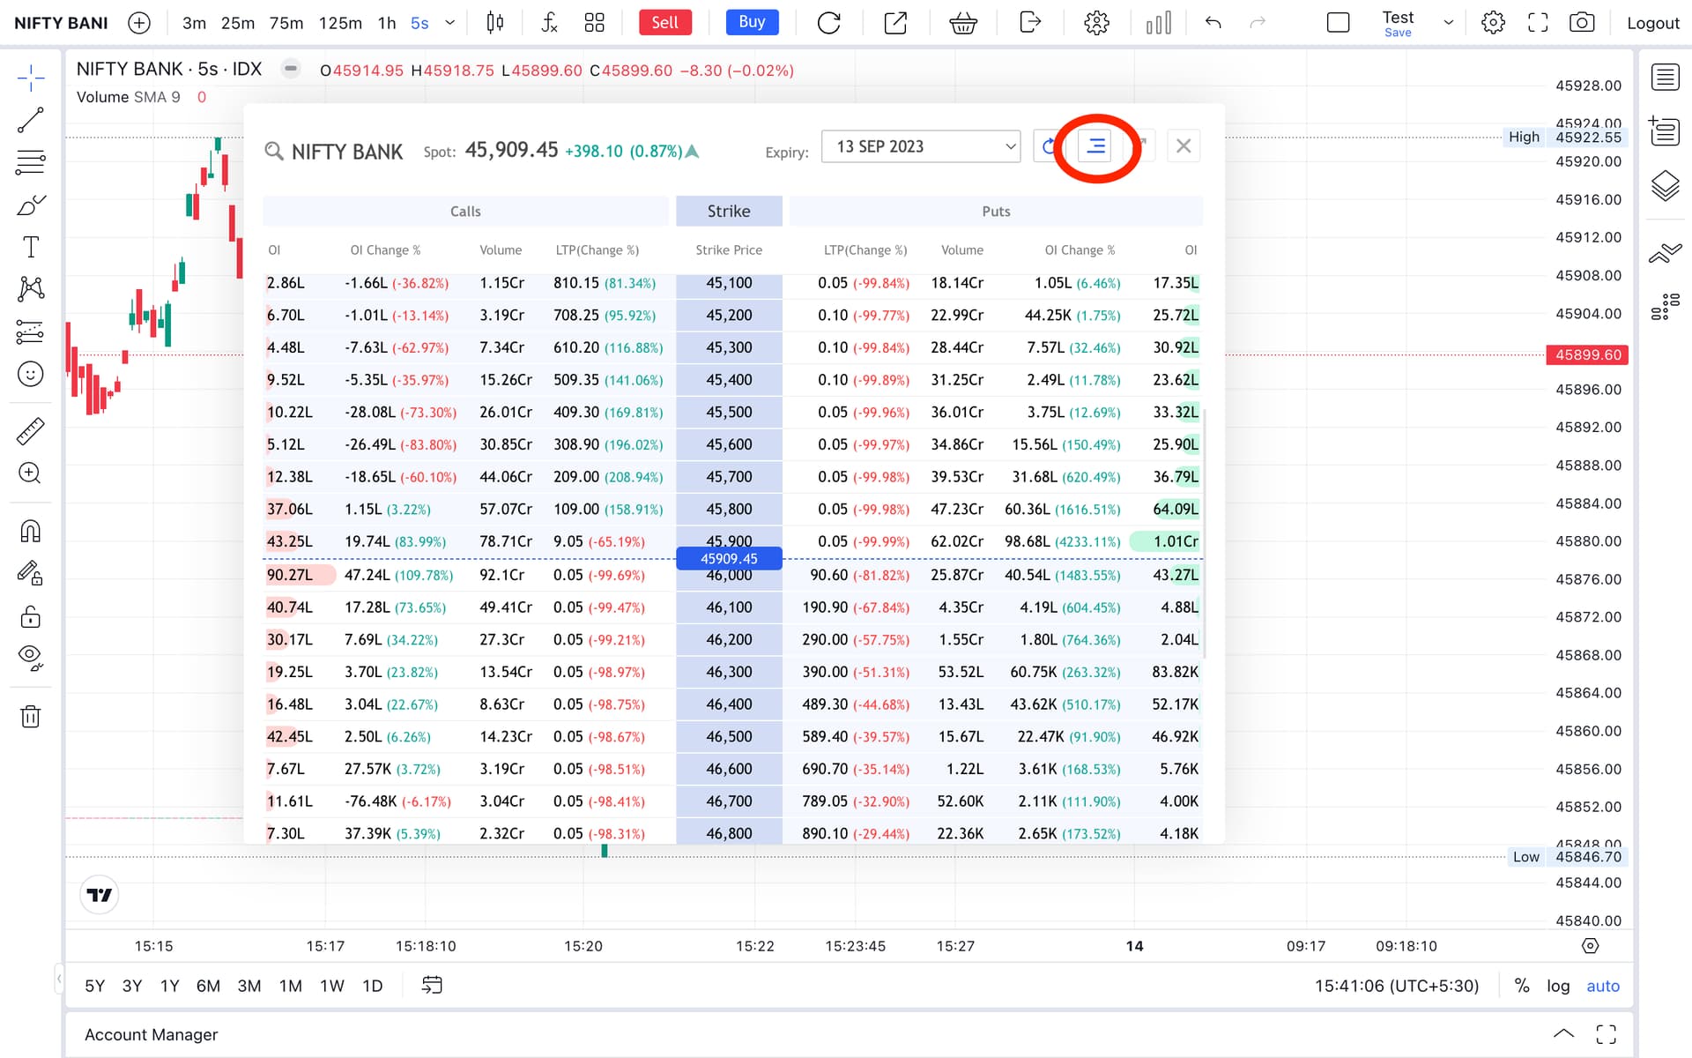Take a chart snapshot with camera icon

(1582, 23)
